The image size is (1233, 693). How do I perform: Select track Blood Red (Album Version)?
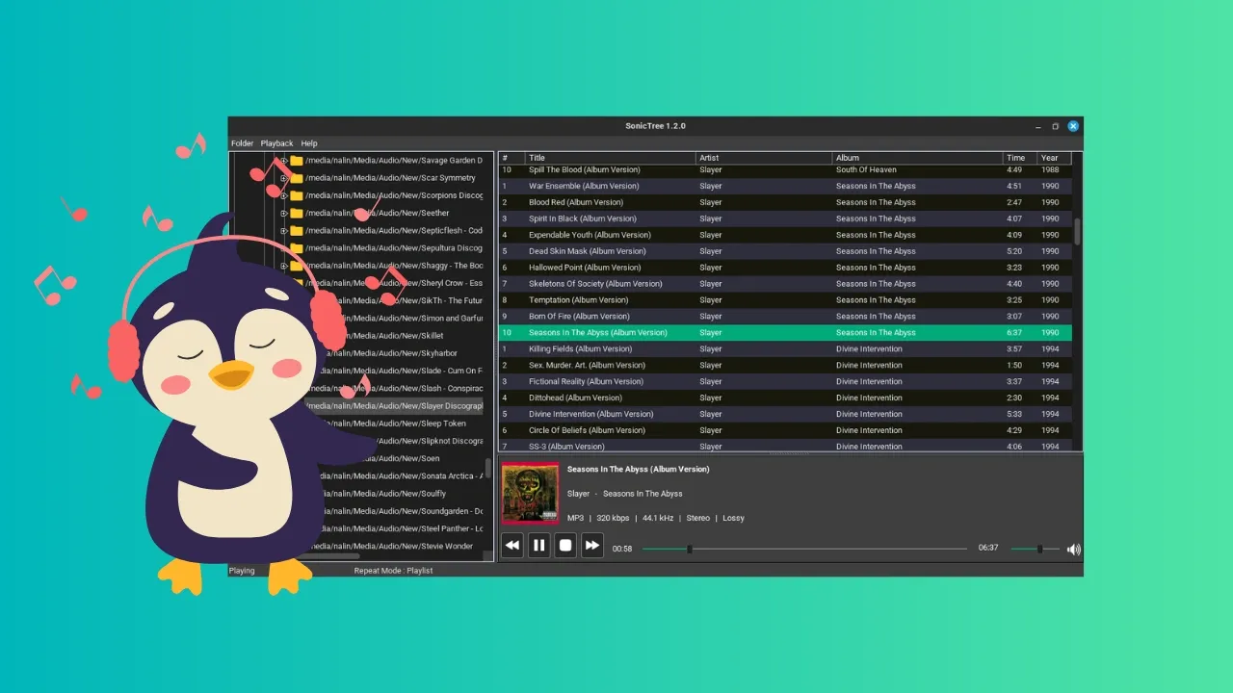click(785, 203)
